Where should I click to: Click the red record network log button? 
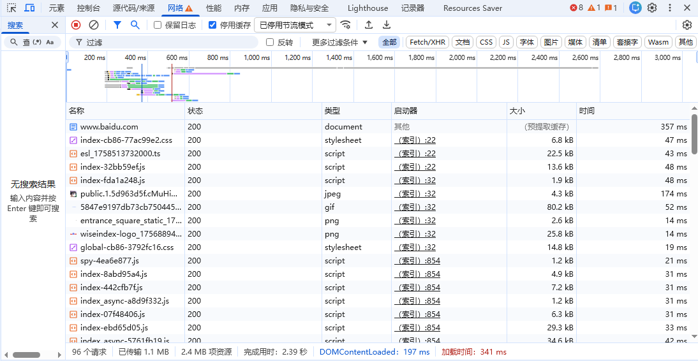click(x=76, y=25)
